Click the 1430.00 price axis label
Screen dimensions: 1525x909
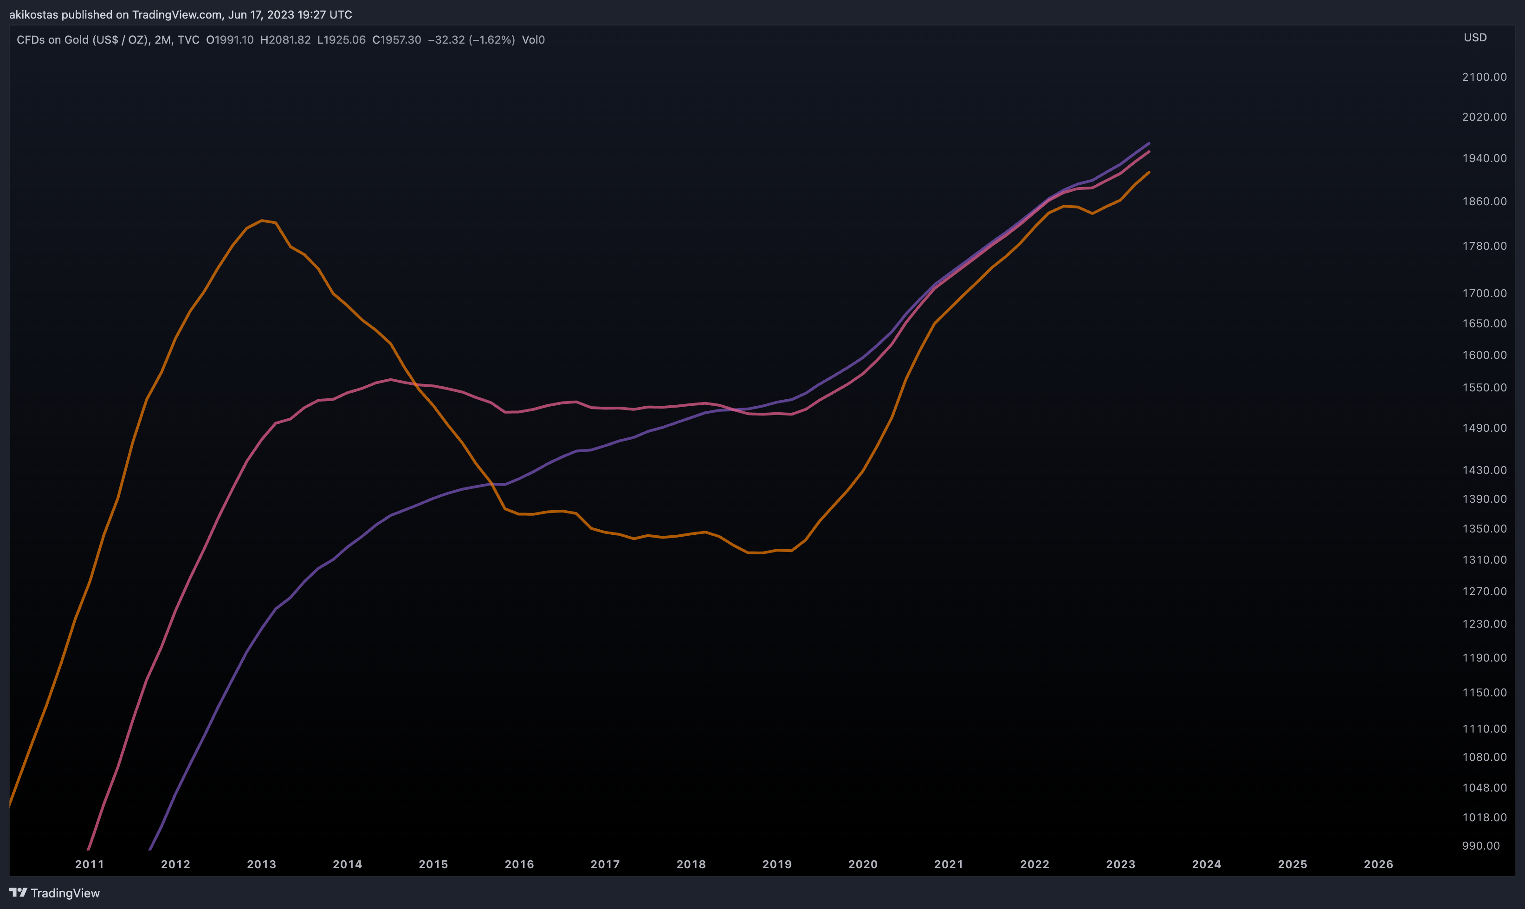(x=1485, y=470)
